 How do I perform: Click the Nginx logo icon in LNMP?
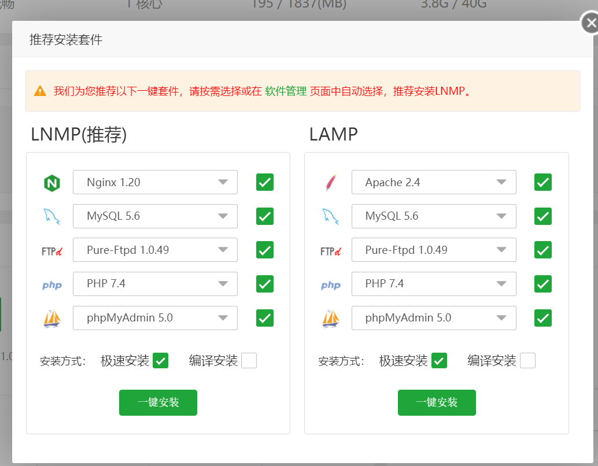pos(52,183)
